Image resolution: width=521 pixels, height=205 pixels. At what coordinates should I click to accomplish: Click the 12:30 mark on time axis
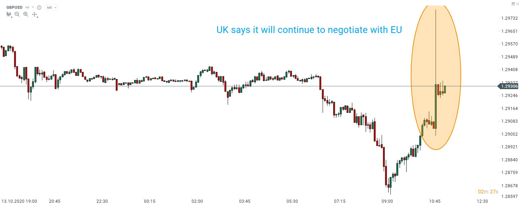tap(482, 201)
